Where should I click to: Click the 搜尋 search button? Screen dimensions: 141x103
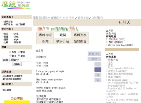17,64
